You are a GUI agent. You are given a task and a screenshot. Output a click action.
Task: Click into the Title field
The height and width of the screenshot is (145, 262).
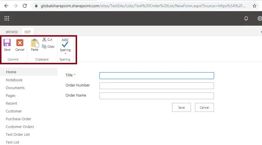coord(156,76)
